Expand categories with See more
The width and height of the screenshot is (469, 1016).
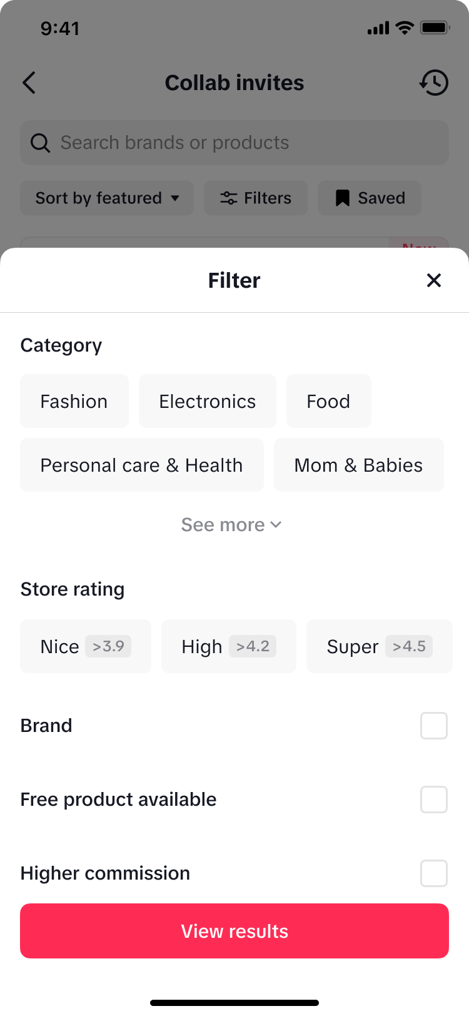(231, 525)
